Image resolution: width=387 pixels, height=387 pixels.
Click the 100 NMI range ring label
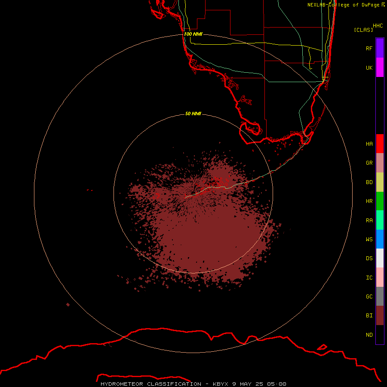193,34
